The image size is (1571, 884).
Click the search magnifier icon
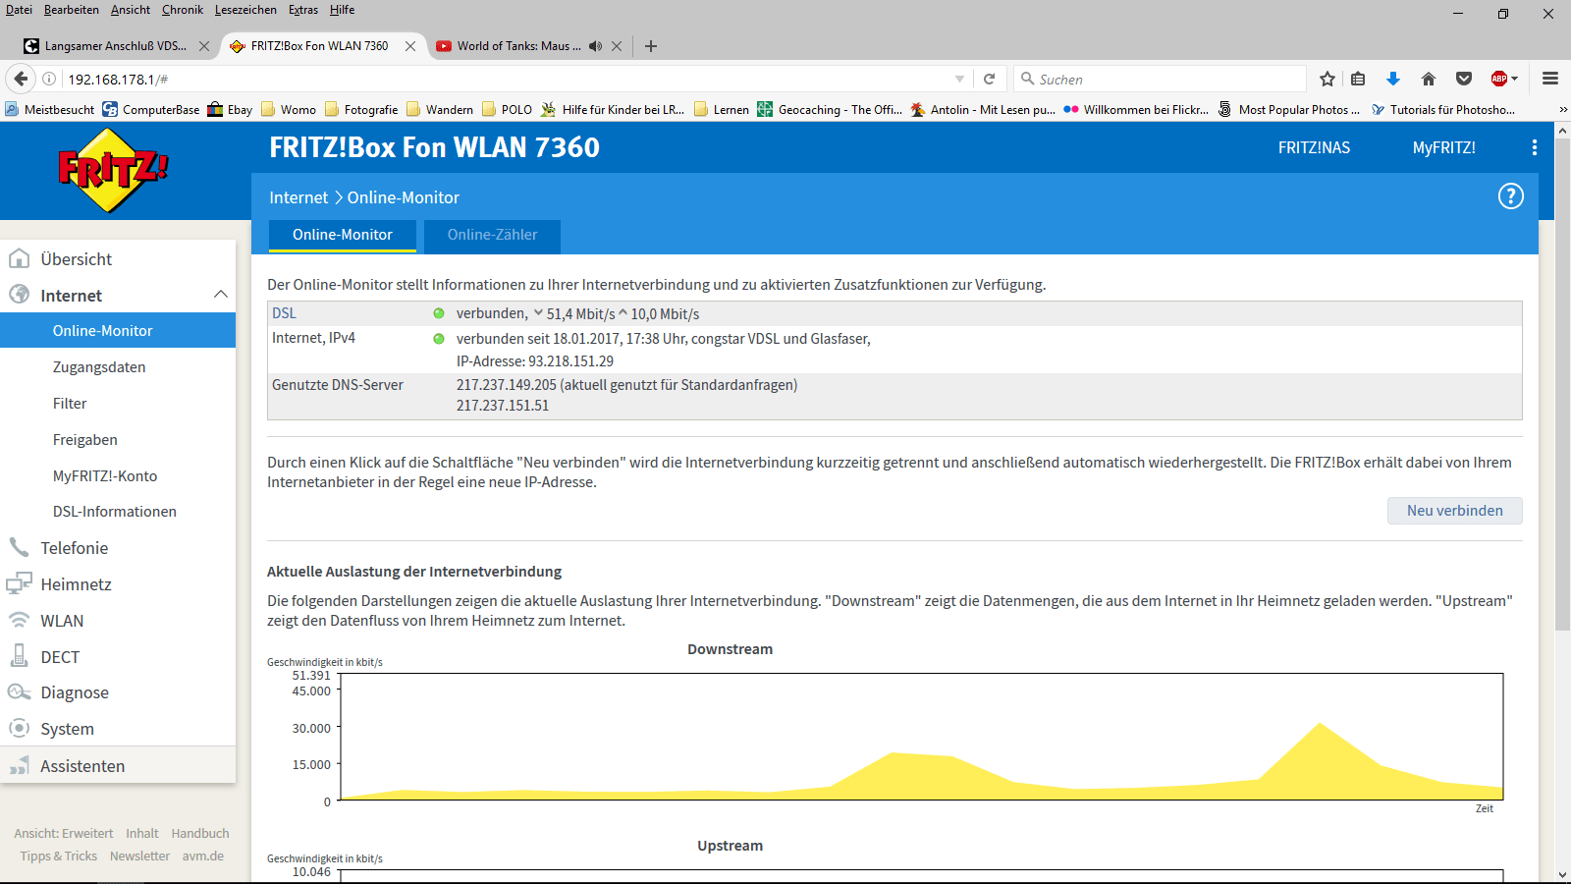[x=1027, y=79]
